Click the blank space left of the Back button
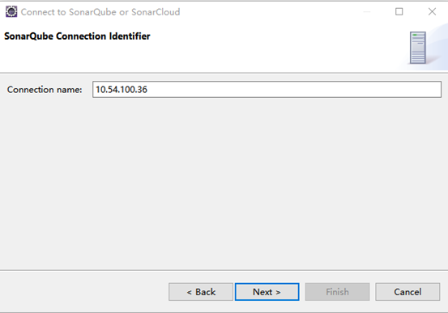448x313 pixels. (x=84, y=292)
